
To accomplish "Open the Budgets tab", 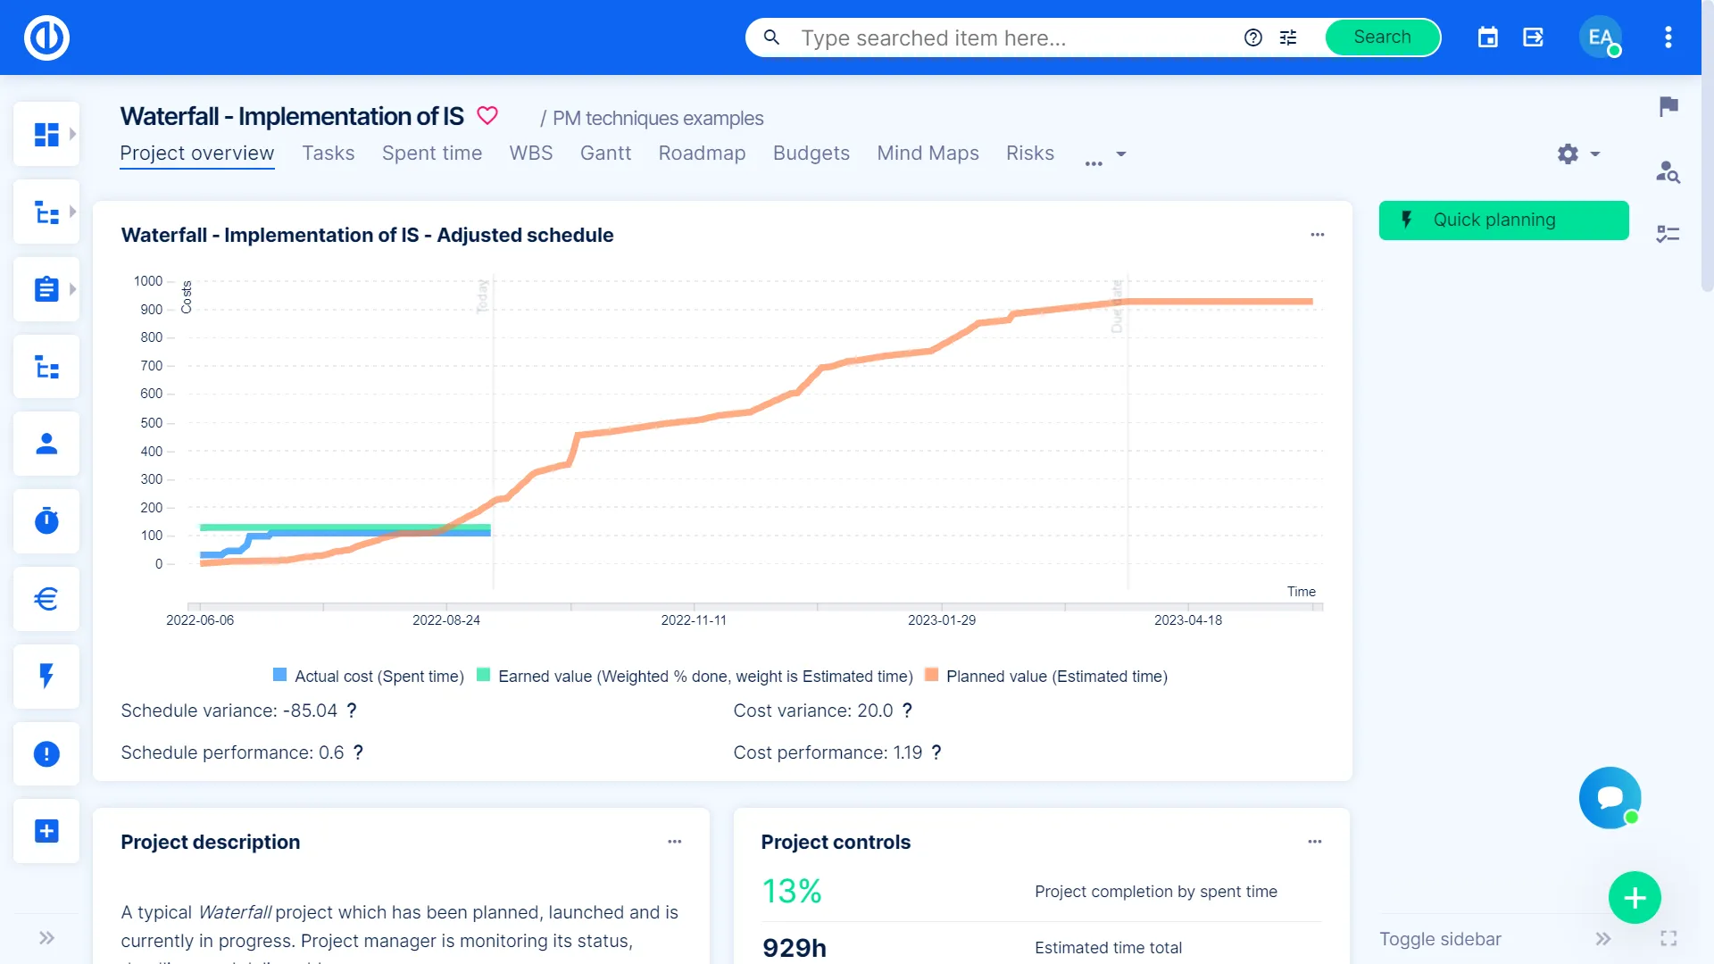I will (811, 154).
